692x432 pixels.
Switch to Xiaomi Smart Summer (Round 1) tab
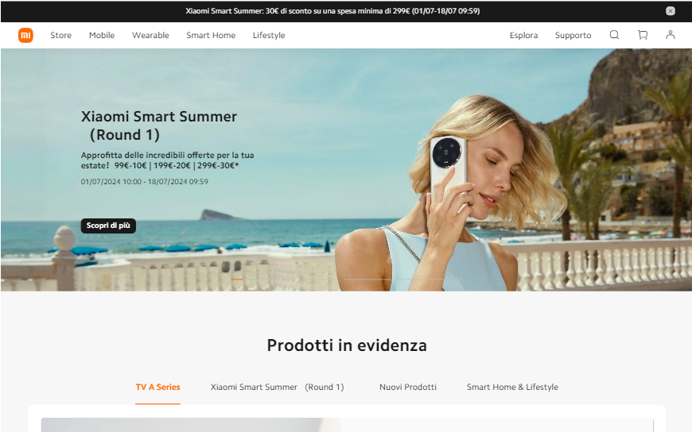[x=277, y=387]
